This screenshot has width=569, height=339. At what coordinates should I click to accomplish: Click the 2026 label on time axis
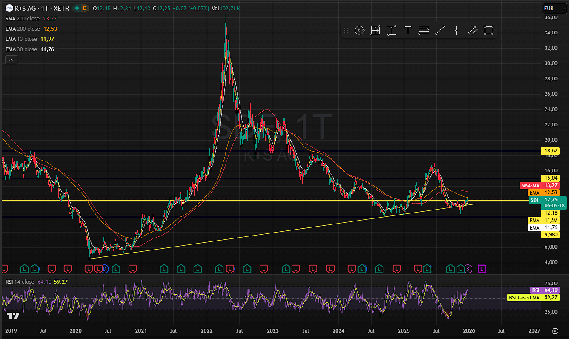tap(469, 330)
